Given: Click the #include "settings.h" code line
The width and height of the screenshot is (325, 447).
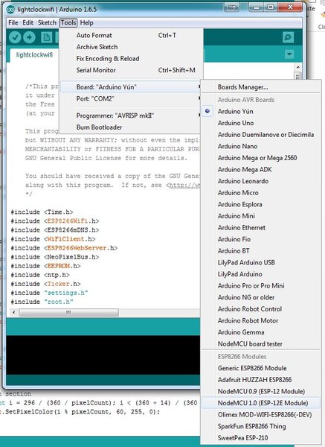Looking at the screenshot, I should [x=49, y=293].
